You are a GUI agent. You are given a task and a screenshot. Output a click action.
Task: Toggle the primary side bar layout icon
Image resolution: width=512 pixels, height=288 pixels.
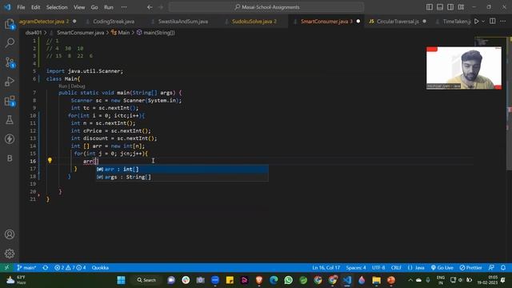(x=430, y=7)
